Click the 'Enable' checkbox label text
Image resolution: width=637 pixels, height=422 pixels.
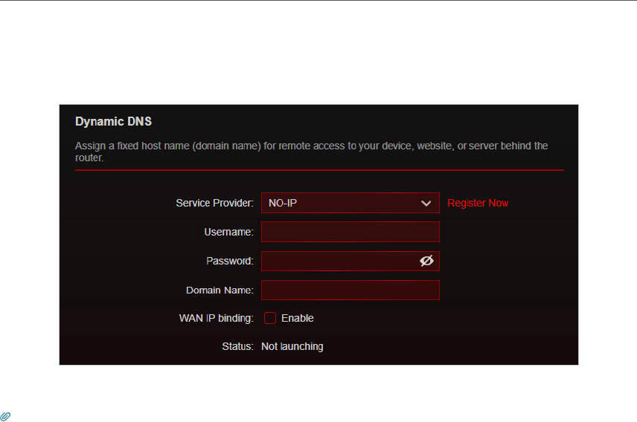[x=298, y=318]
